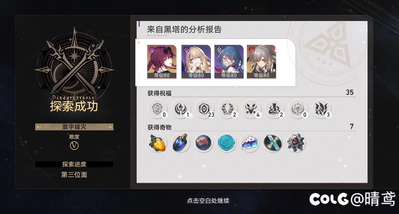Click the vinyl record curio icon
The image size is (399, 214).
click(x=273, y=143)
